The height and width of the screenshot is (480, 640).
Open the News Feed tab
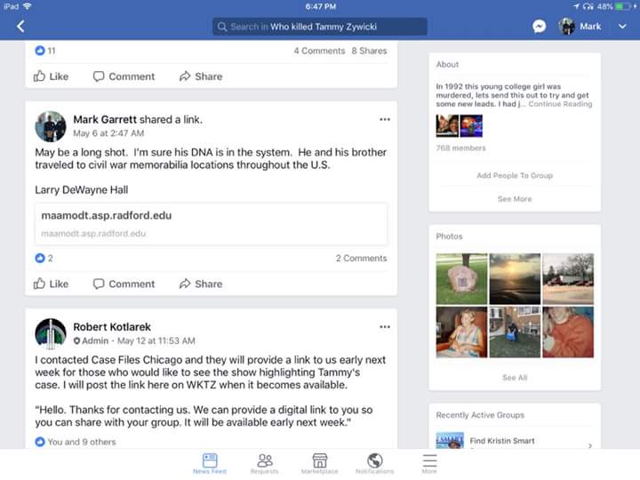coord(210,464)
